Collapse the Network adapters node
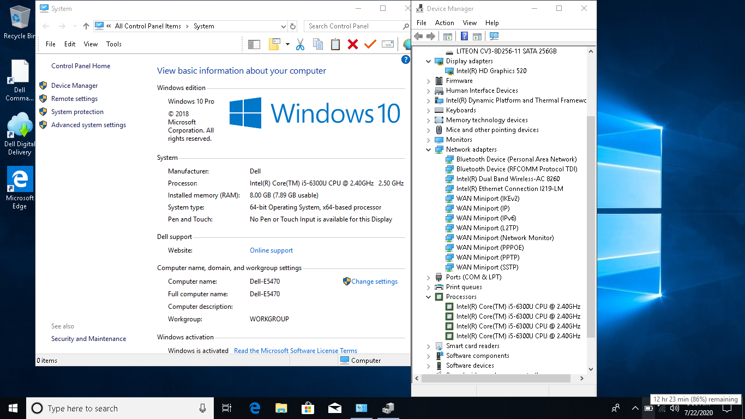 tap(429, 149)
